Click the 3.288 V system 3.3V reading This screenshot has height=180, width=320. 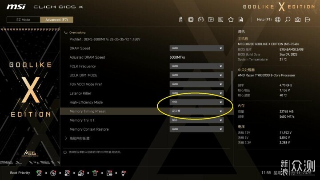tap(285, 143)
